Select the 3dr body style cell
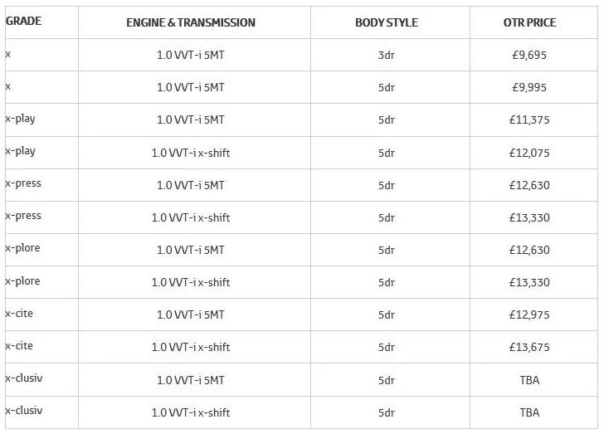 (x=387, y=55)
